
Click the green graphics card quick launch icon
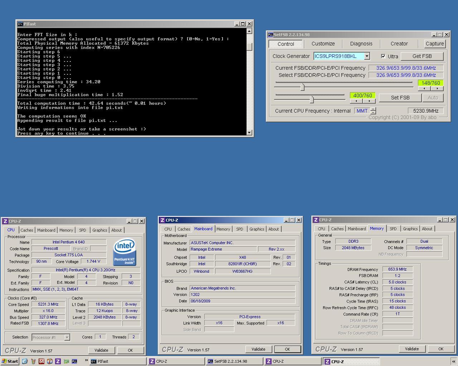66,361
